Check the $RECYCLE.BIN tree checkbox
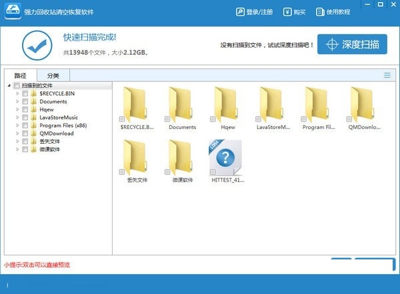Viewport: 400px width, 294px height. pyautogui.click(x=25, y=93)
